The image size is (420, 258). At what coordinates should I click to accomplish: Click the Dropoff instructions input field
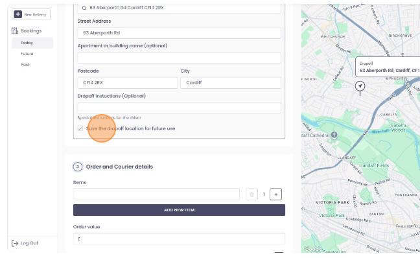click(x=179, y=108)
